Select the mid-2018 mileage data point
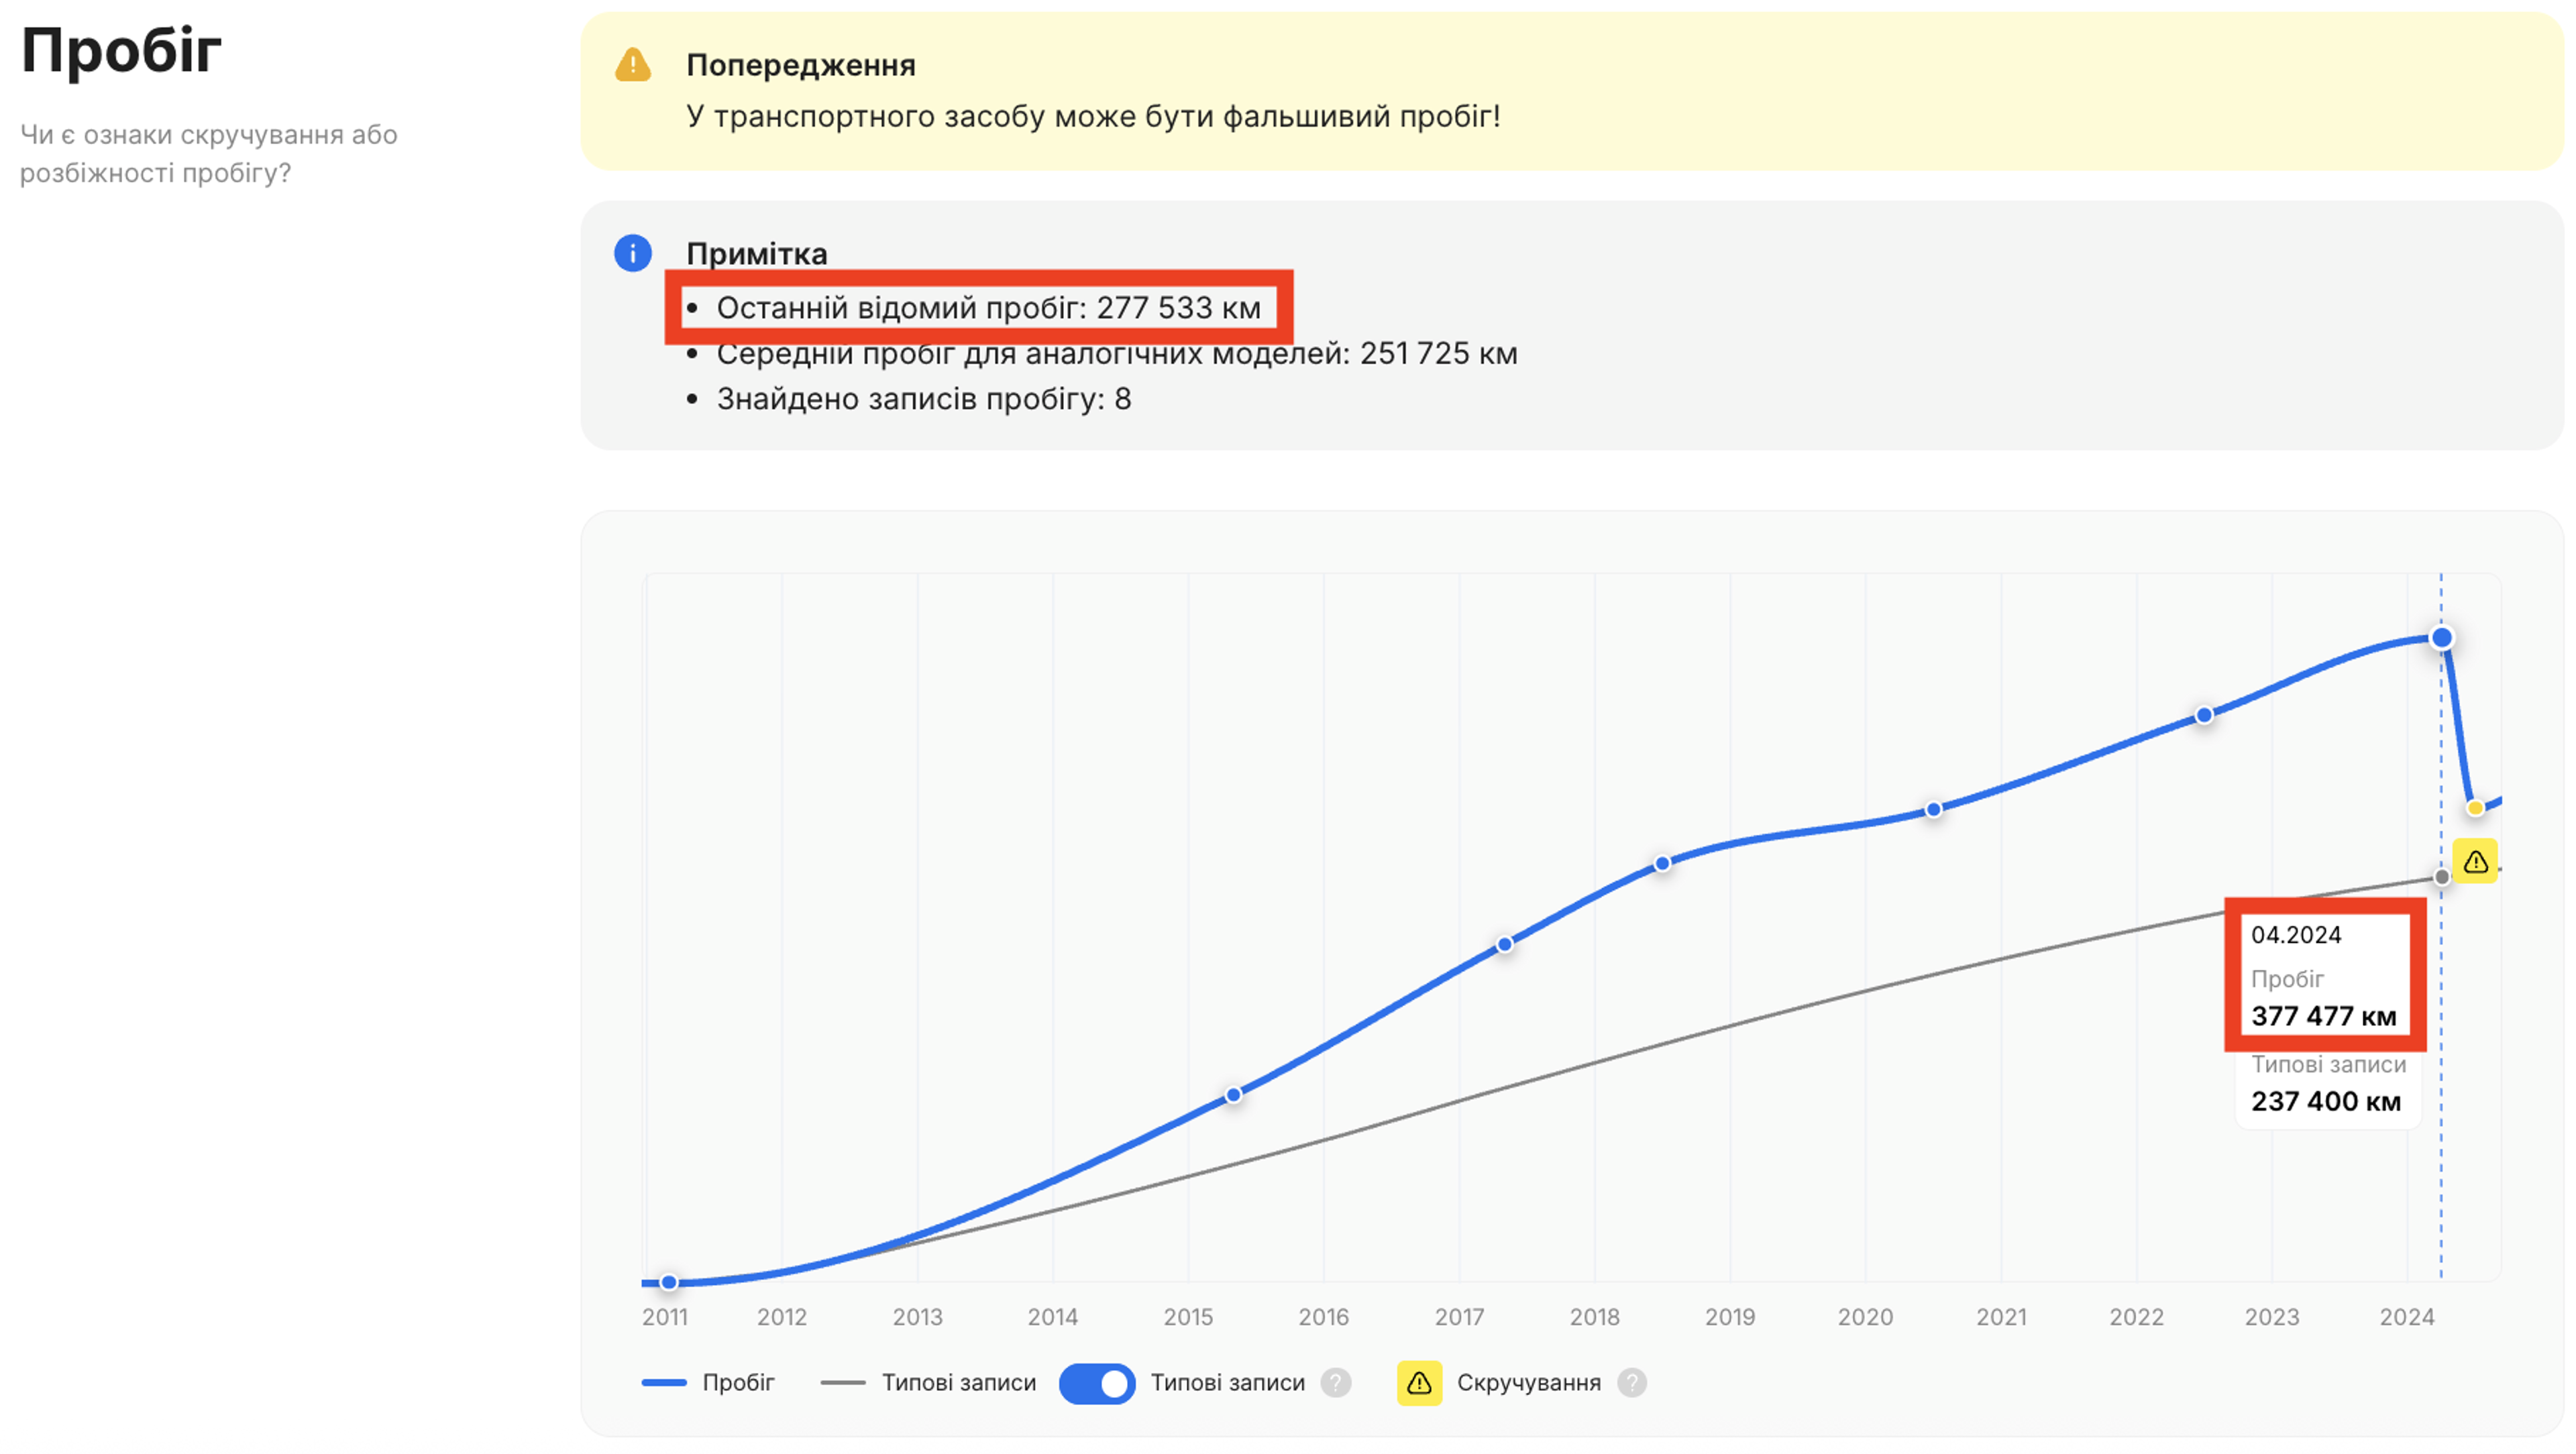Viewport: 2576px width, 1454px height. pos(1662,863)
